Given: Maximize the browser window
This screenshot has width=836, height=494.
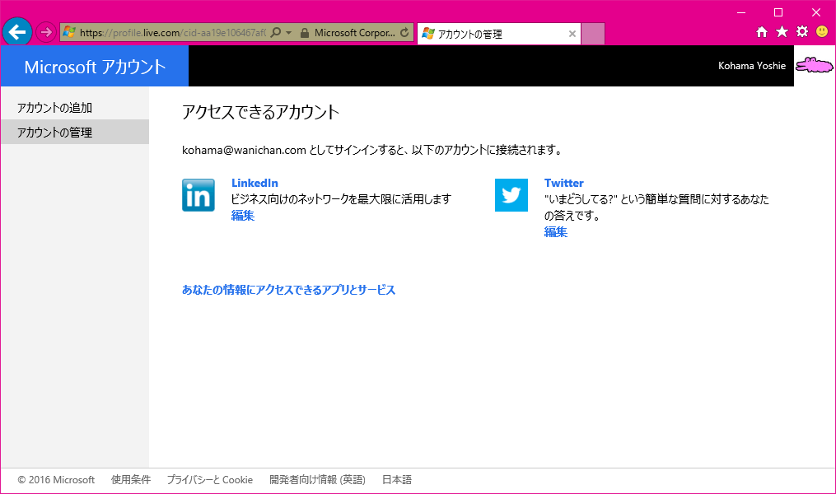Looking at the screenshot, I should (778, 12).
